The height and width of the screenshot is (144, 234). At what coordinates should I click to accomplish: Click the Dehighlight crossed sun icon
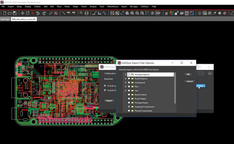[x=225, y=13]
